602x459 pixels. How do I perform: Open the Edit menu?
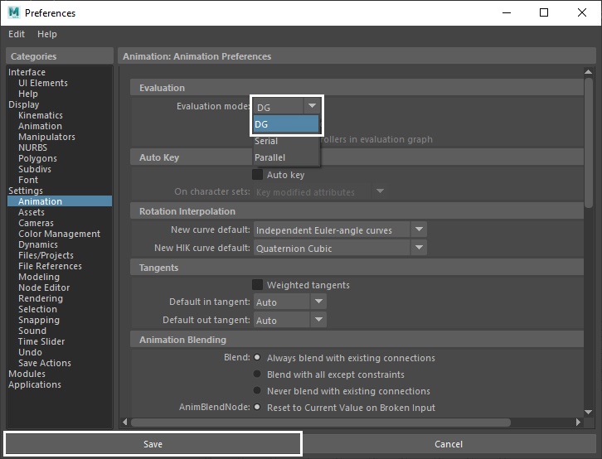point(17,34)
